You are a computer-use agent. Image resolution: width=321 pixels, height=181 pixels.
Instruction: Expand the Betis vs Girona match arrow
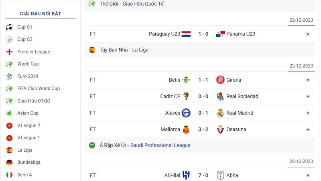click(308, 80)
